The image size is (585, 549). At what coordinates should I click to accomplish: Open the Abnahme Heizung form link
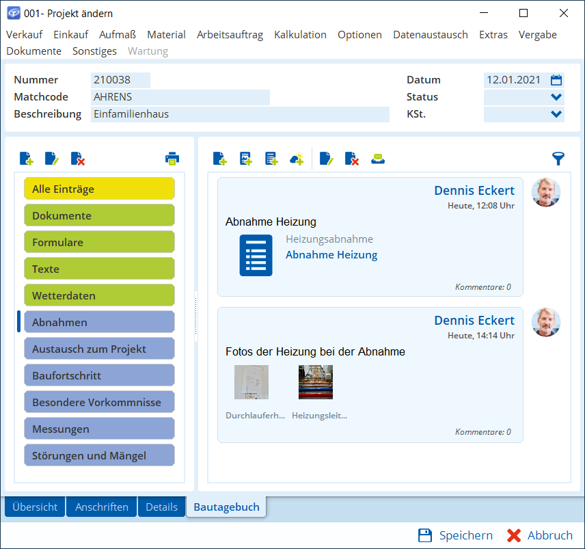tap(331, 255)
